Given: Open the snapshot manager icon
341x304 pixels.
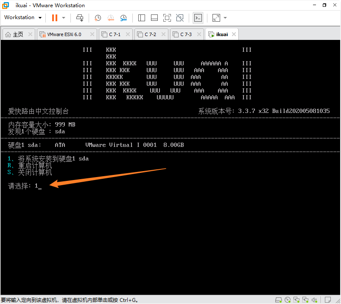Looking at the screenshot, I should (x=123, y=18).
